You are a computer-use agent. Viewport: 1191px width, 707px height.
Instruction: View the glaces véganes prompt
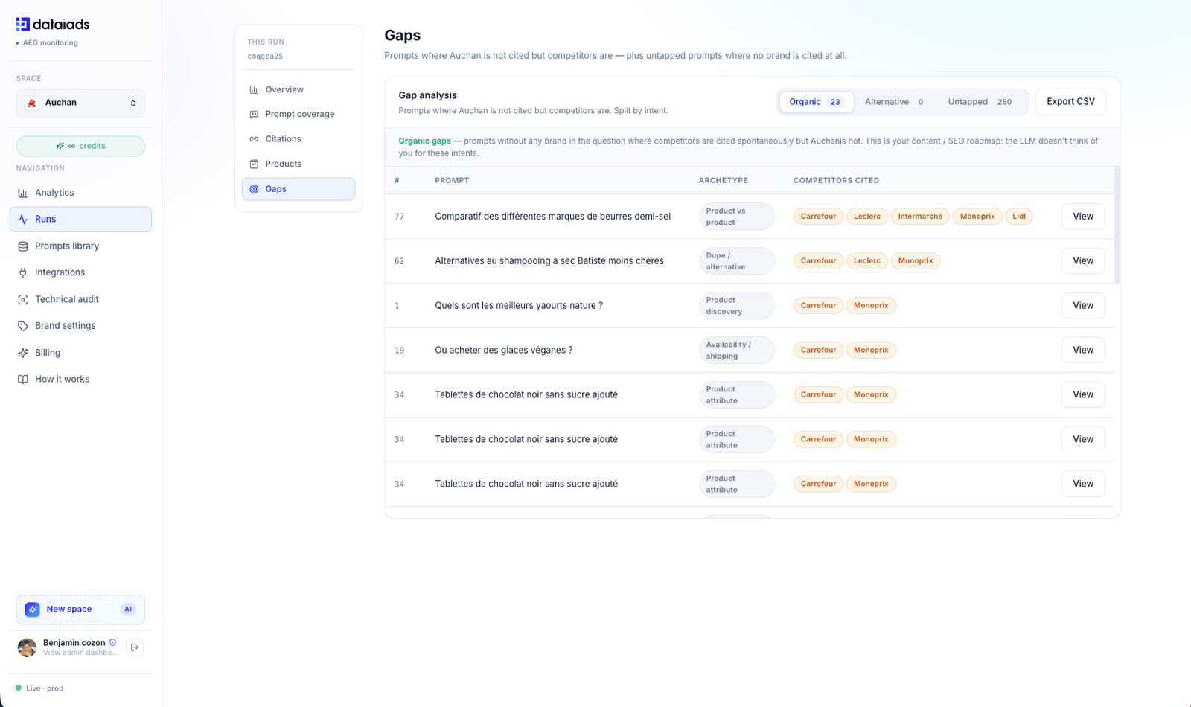1083,351
